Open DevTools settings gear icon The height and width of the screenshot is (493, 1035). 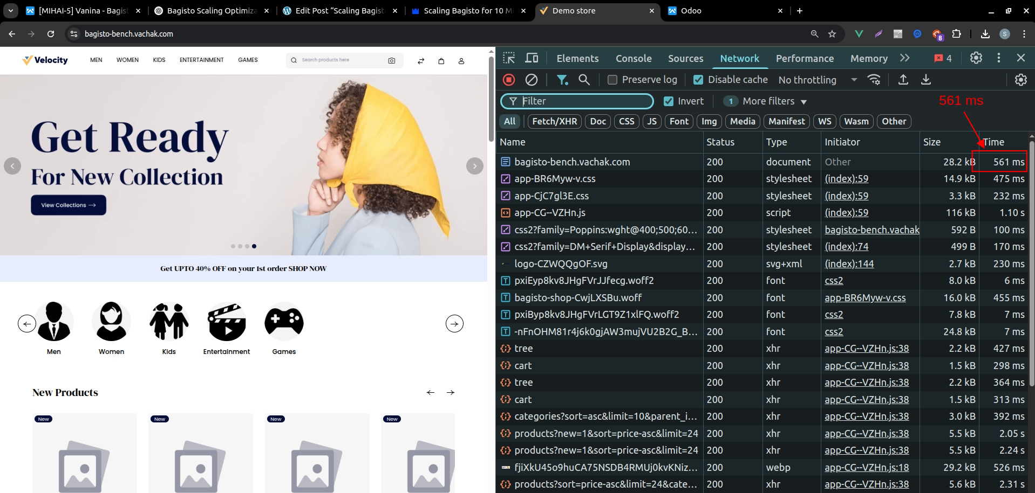point(976,58)
